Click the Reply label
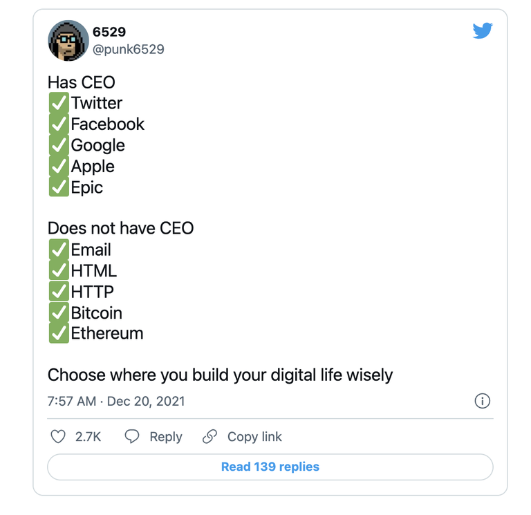Screen dimensions: 531x515 166,437
